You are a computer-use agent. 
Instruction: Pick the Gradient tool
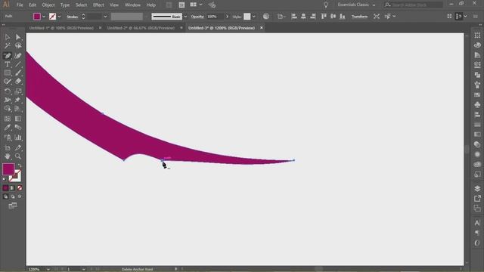coord(18,119)
